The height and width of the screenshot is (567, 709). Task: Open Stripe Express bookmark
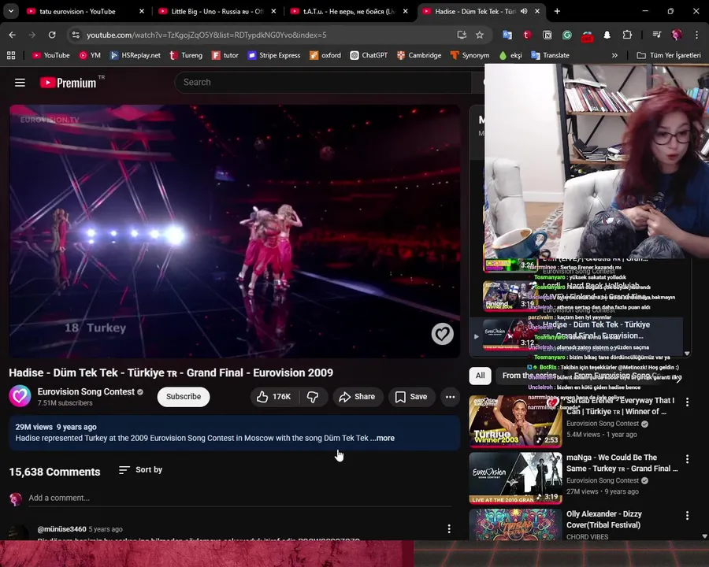click(x=274, y=55)
